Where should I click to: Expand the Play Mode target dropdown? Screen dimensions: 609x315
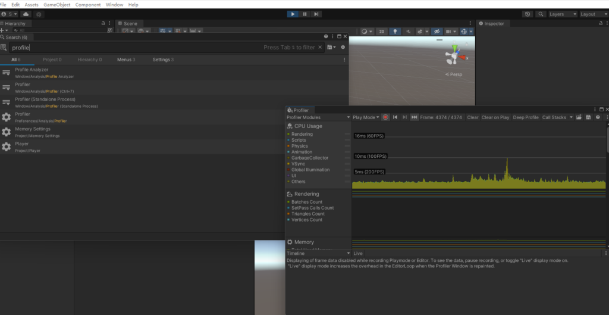[365, 117]
